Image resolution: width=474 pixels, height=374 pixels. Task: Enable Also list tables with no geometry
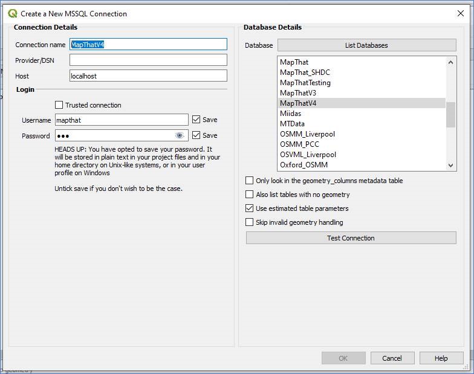coord(249,195)
